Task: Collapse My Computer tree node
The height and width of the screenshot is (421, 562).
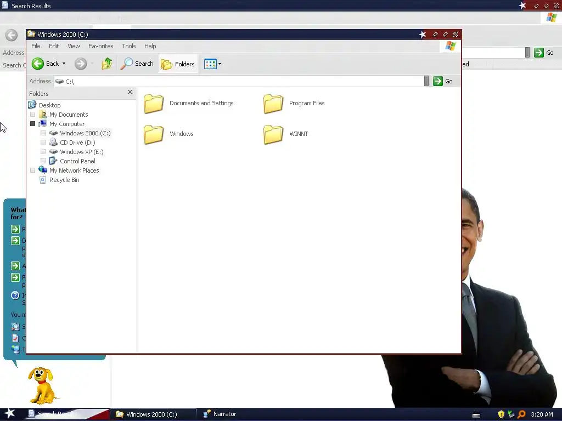Action: 32,124
